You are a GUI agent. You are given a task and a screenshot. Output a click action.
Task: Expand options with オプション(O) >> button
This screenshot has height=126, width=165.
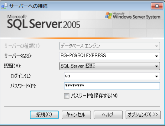click(143, 115)
